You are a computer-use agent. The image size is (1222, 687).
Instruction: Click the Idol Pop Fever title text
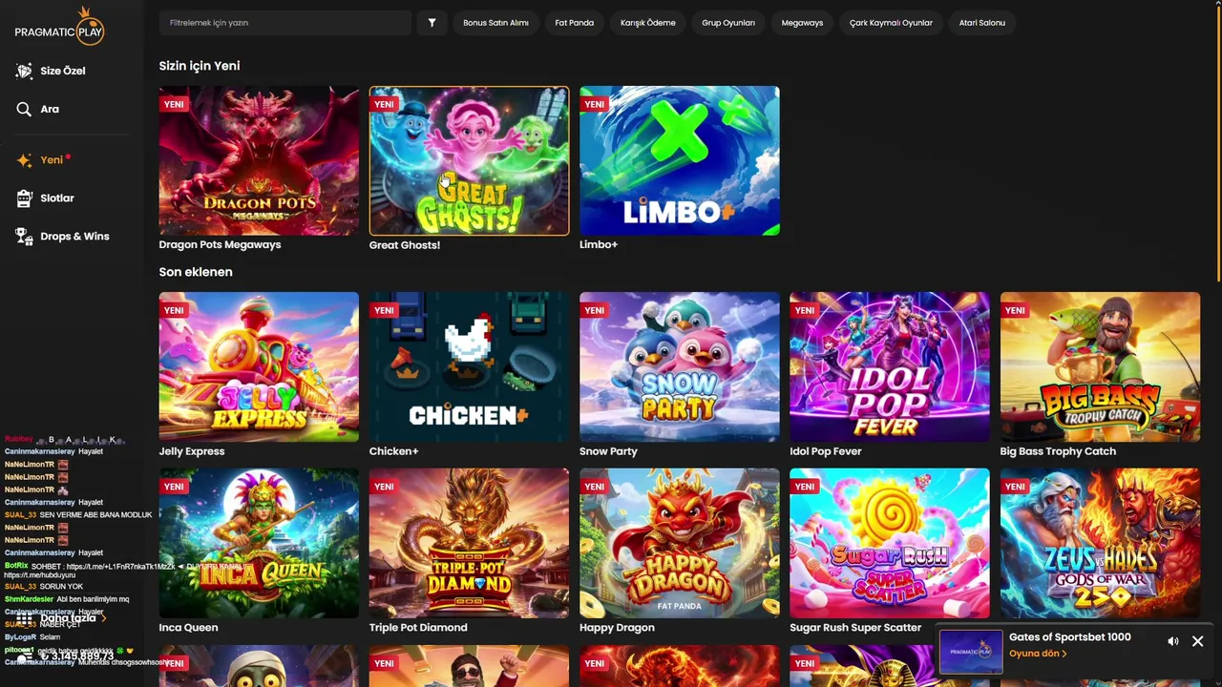(826, 451)
